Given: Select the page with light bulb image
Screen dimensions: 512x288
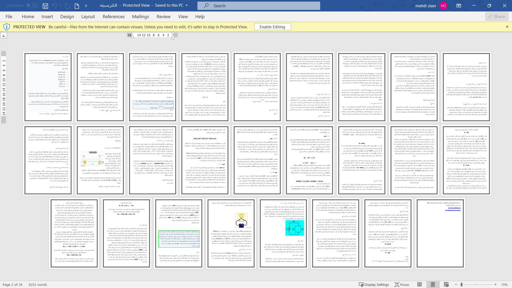Looking at the screenshot, I should click(231, 233).
